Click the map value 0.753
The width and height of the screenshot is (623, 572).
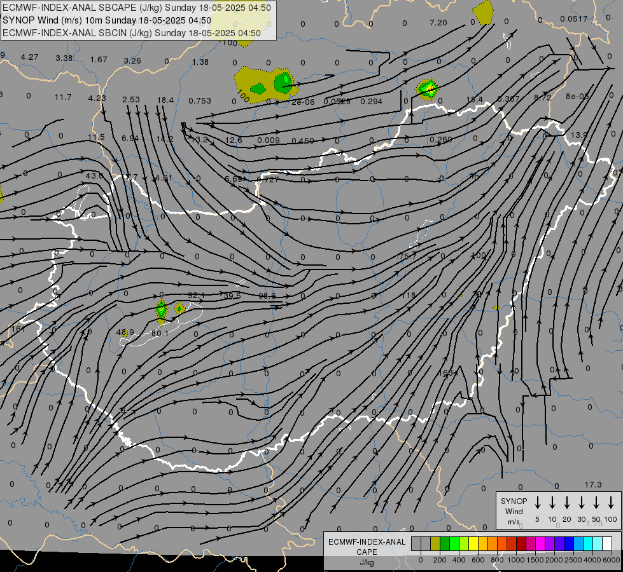pyautogui.click(x=199, y=101)
